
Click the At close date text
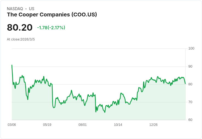[x=21, y=39]
